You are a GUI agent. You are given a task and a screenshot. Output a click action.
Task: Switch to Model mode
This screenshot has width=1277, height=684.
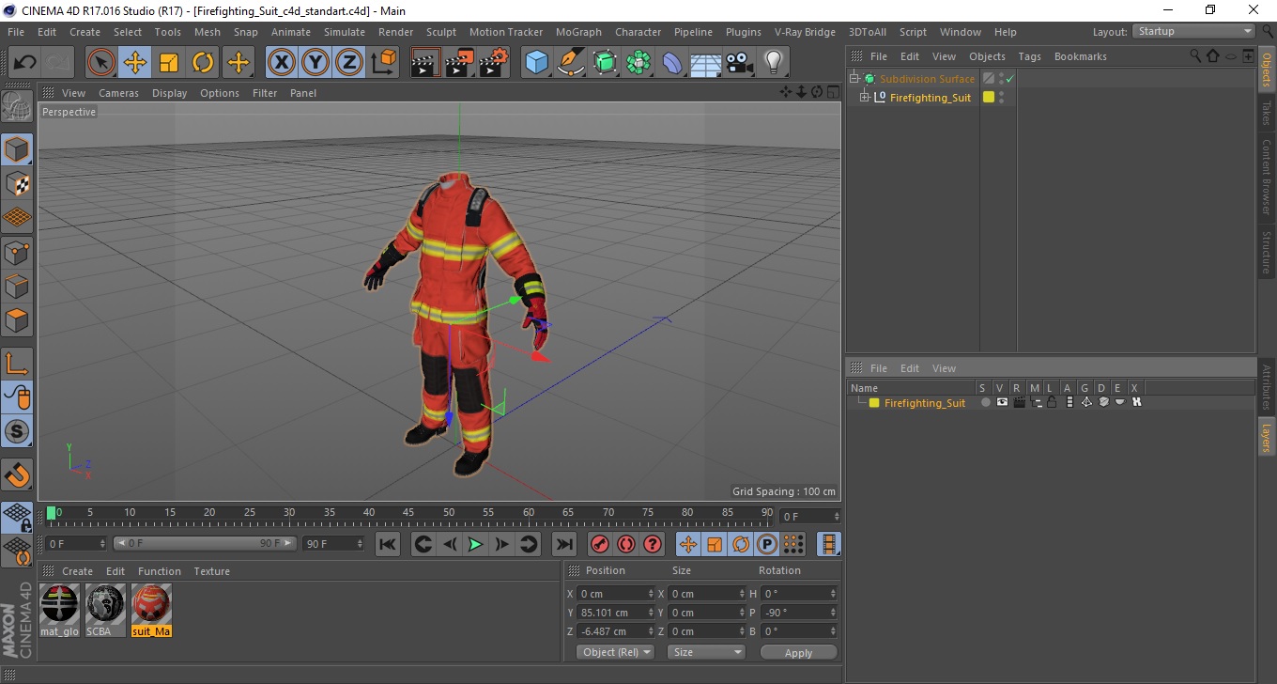[x=17, y=149]
